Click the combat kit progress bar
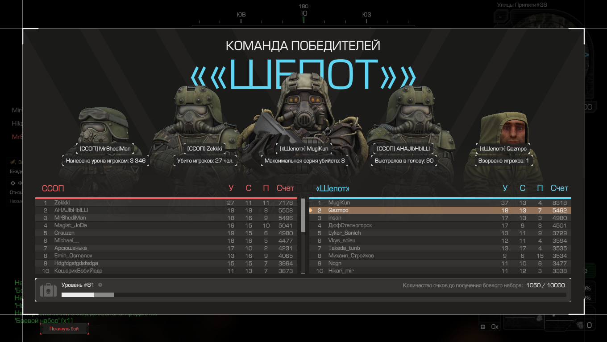 click(x=313, y=295)
